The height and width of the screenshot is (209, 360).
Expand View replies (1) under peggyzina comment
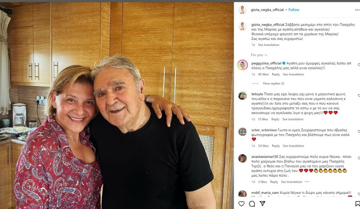[x=274, y=83]
